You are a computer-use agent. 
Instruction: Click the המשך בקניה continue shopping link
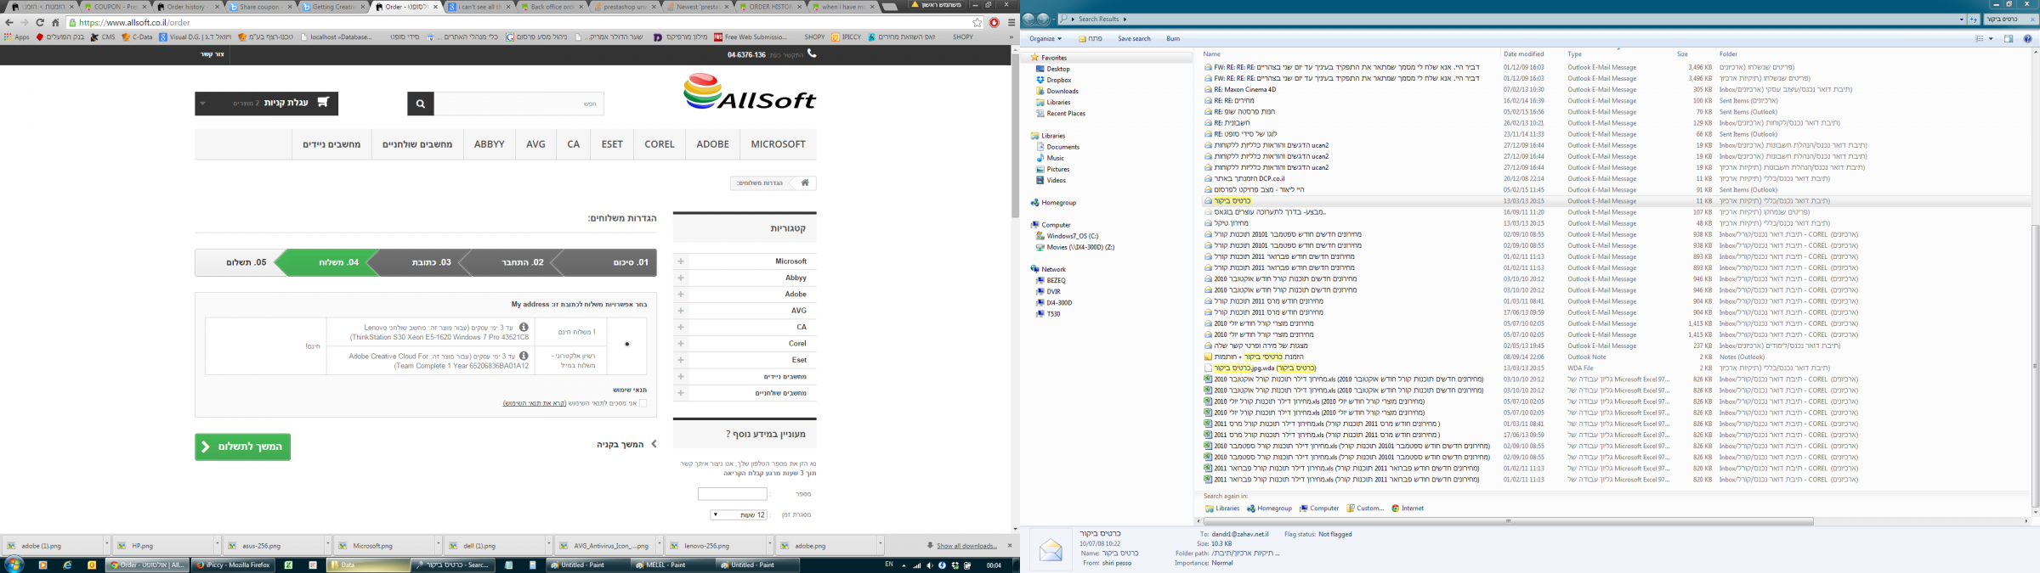point(626,444)
